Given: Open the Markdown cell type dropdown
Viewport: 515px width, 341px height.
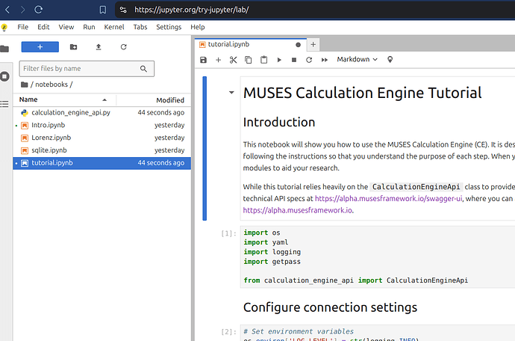Looking at the screenshot, I should pos(357,59).
